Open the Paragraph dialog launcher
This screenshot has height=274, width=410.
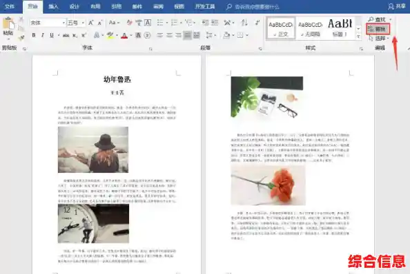pyautogui.click(x=260, y=49)
